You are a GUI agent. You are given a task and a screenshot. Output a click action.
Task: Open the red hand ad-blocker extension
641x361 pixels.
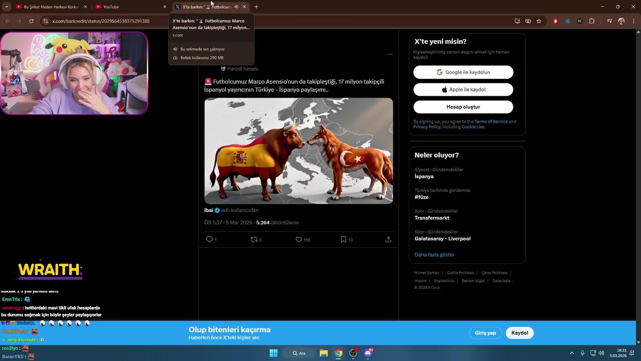pos(555,21)
